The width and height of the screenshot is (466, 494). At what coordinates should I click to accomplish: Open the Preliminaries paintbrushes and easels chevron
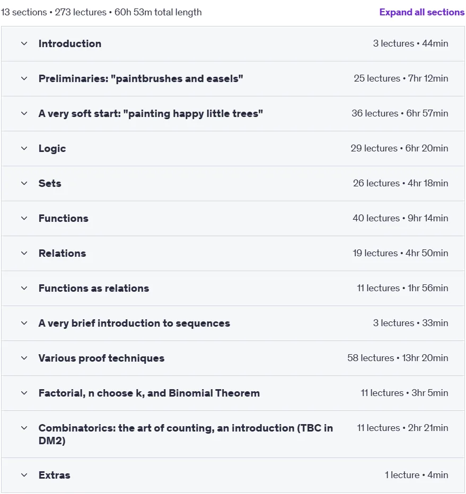[24, 78]
